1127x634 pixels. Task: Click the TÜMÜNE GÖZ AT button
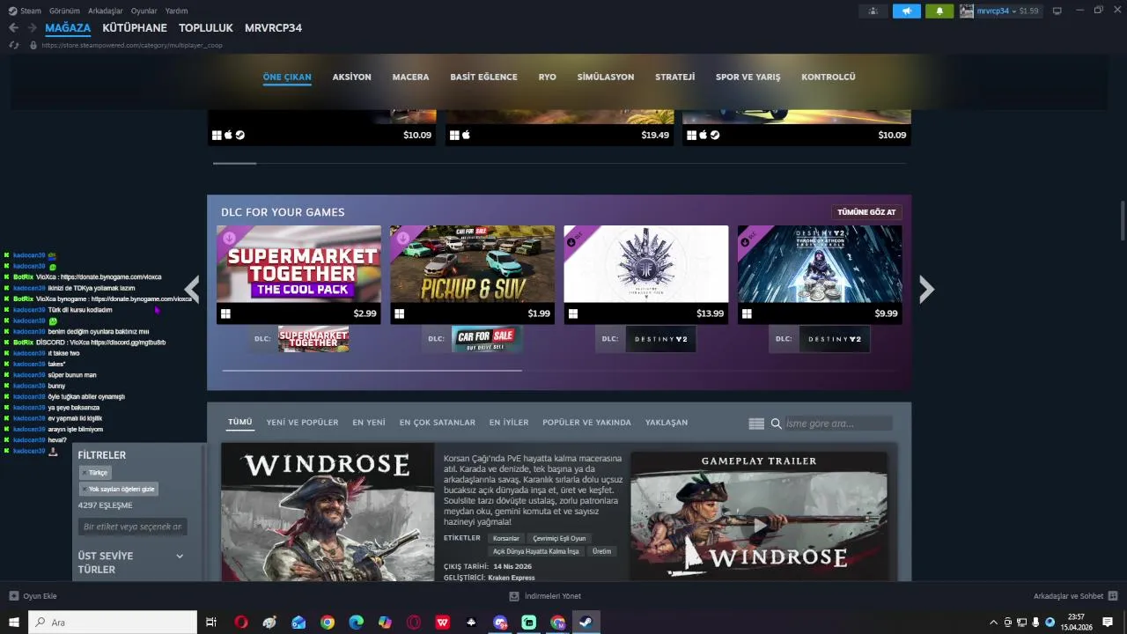point(866,212)
